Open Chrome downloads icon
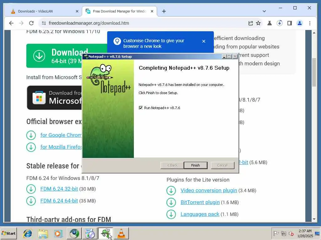The image size is (321, 240). (x=279, y=23)
